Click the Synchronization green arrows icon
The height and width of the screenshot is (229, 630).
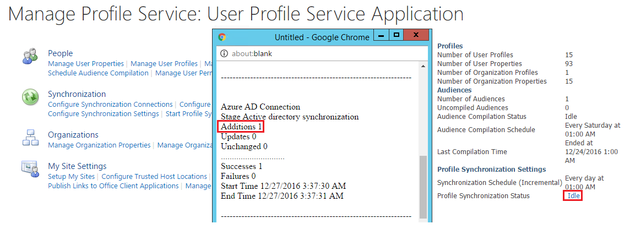pyautogui.click(x=30, y=97)
